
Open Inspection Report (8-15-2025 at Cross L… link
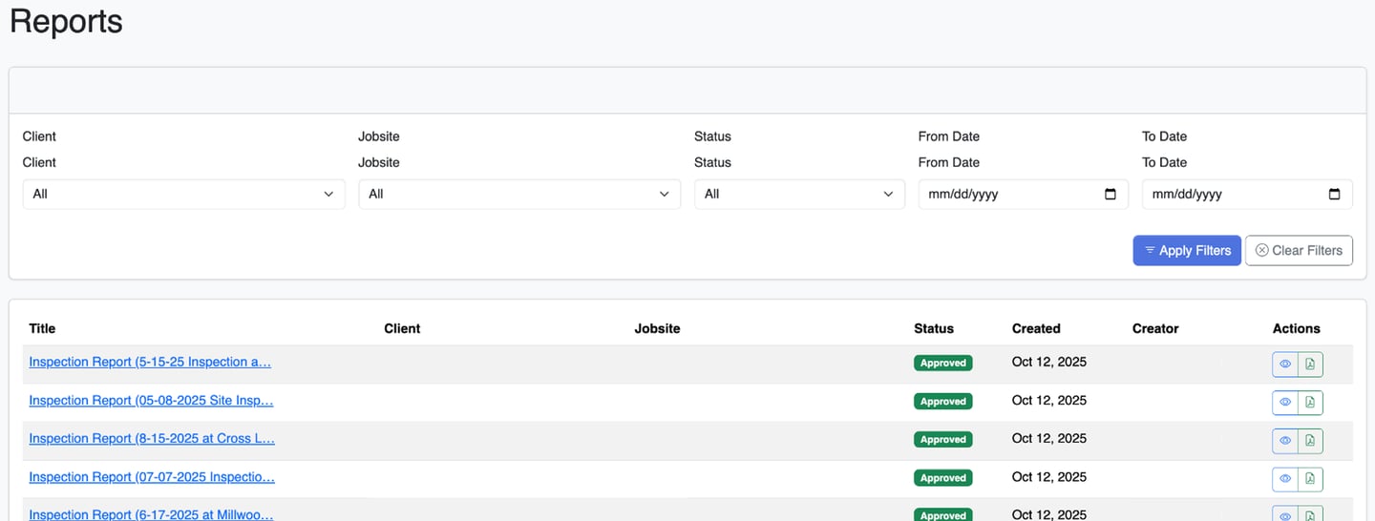152,438
